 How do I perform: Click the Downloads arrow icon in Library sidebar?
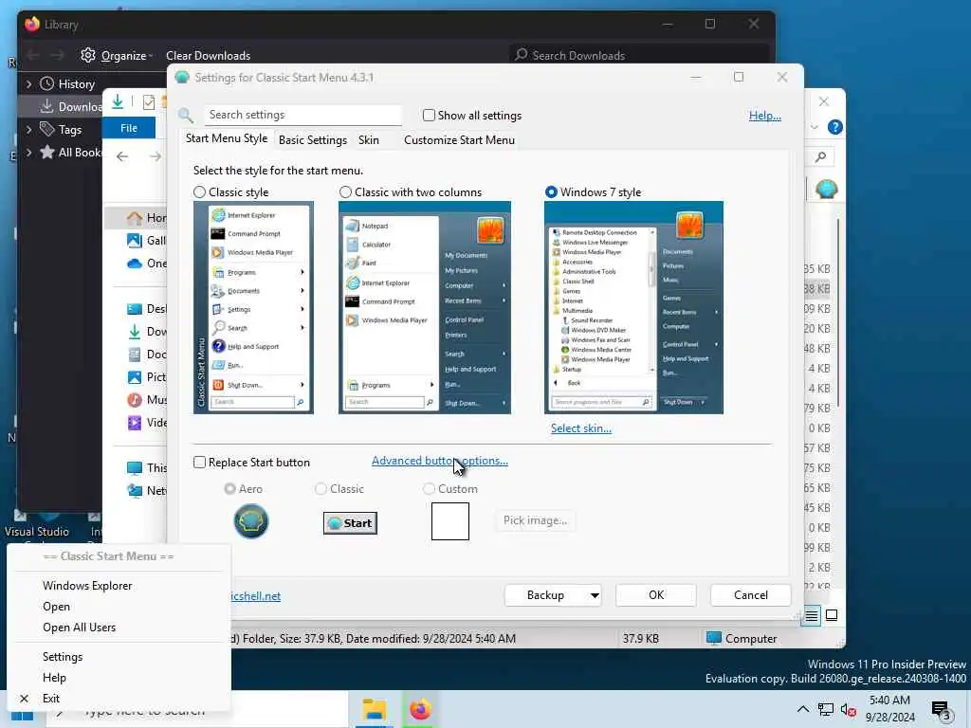click(47, 106)
